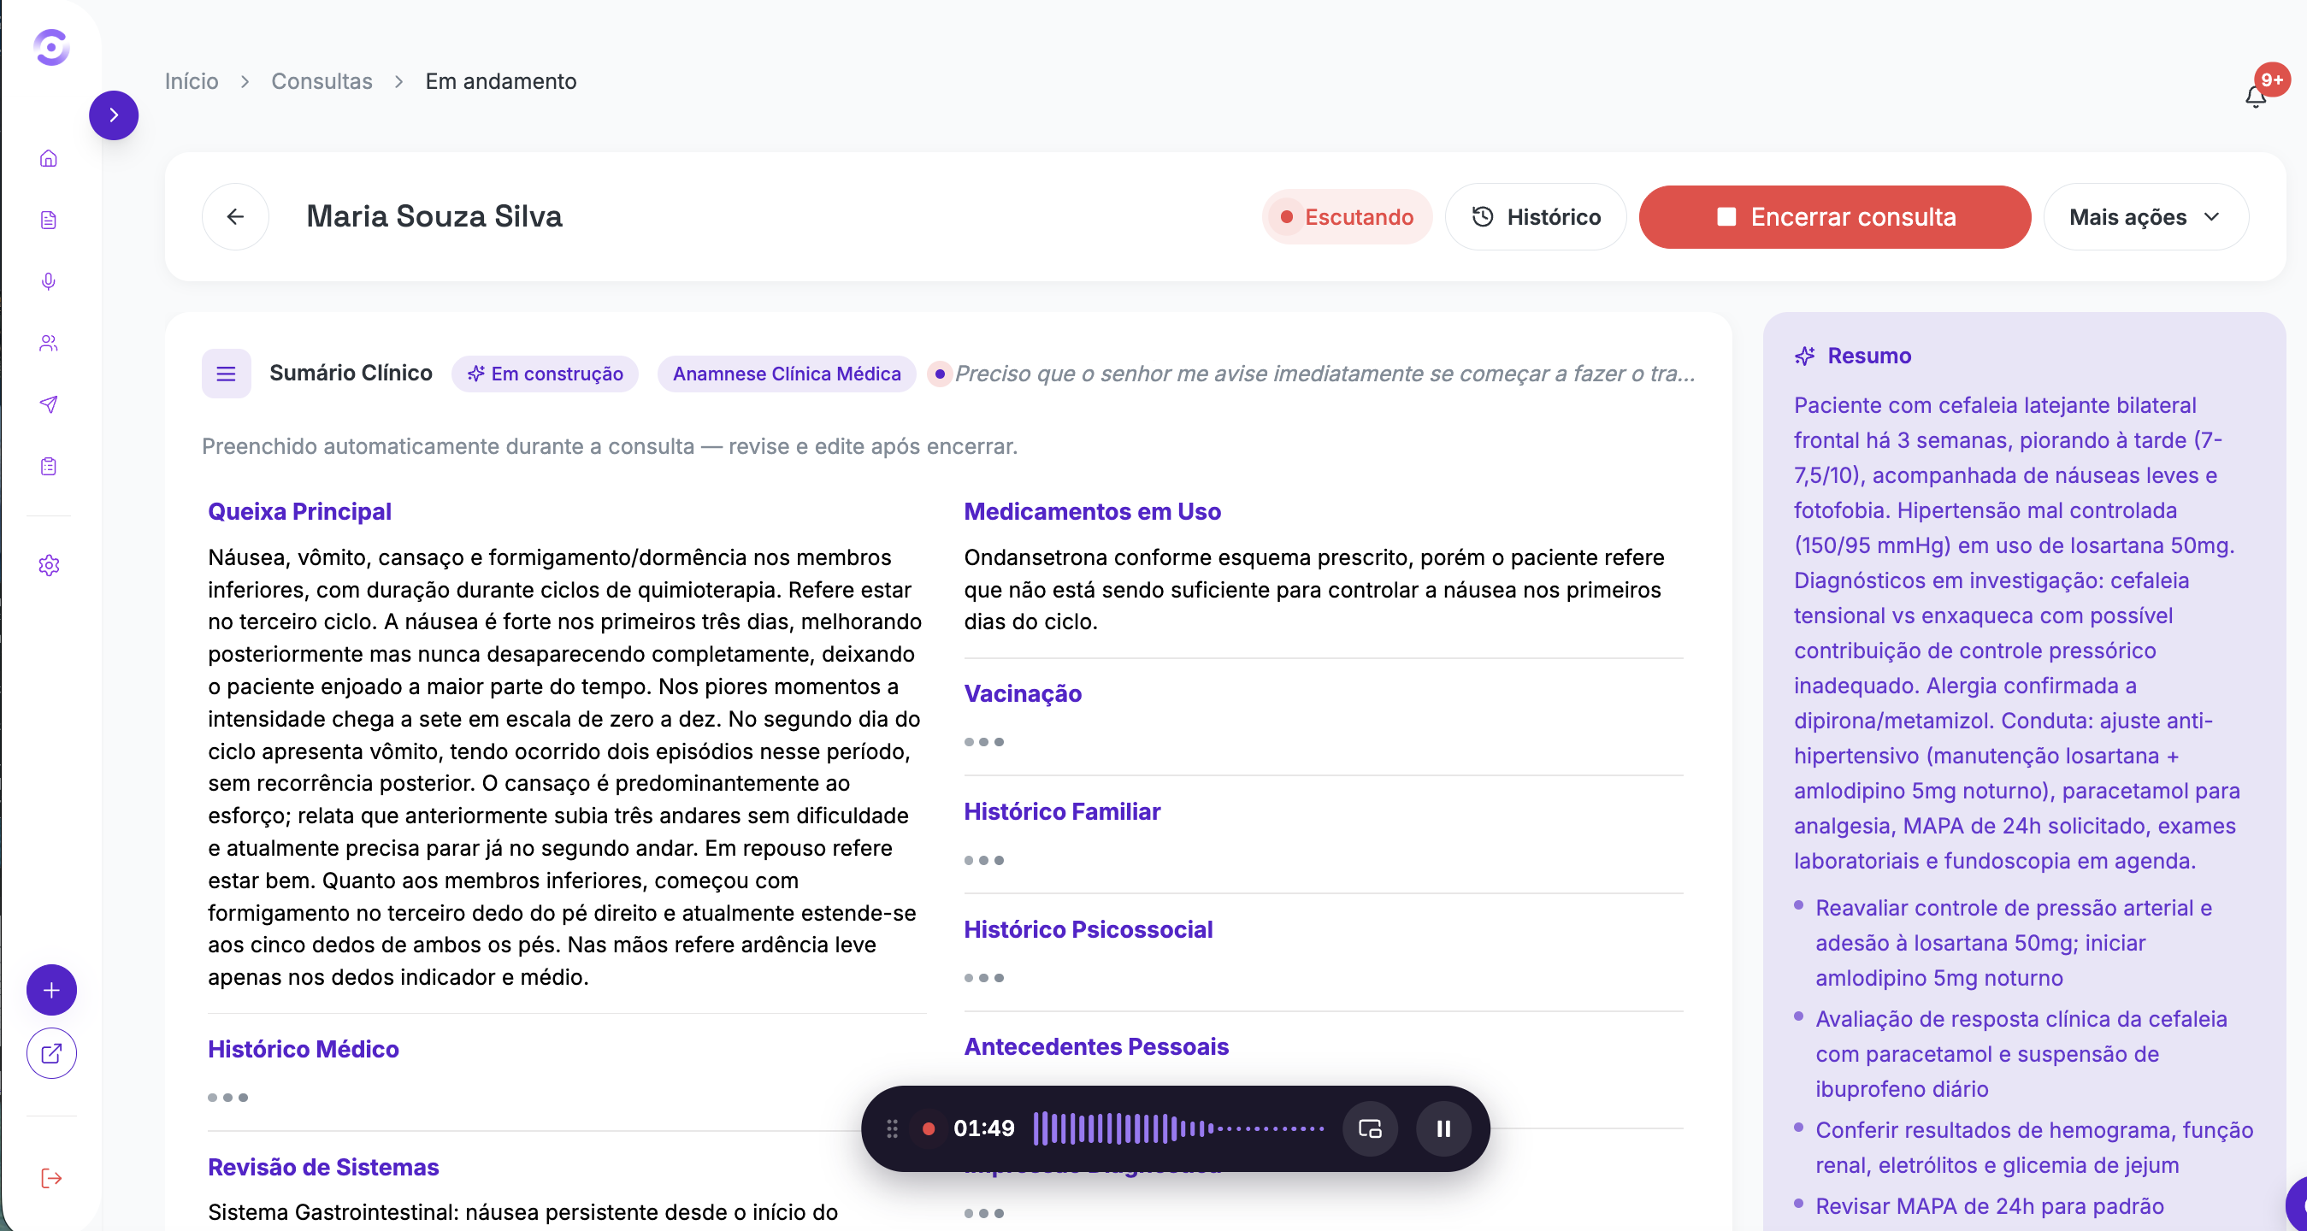Click the Em andamento breadcrumb
Image resolution: width=2307 pixels, height=1231 pixels.
tap(500, 81)
